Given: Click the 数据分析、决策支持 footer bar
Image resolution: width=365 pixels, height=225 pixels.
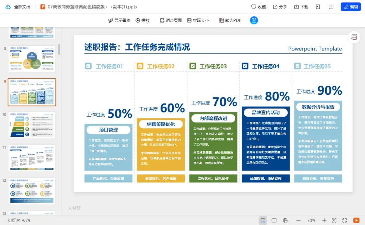Looking at the screenshot, I should 318,178.
